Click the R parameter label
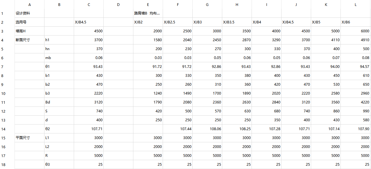The image size is (371, 169). [x=59, y=156]
